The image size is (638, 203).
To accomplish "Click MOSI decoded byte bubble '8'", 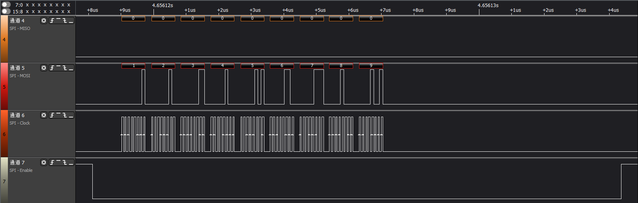I will 341,65.
